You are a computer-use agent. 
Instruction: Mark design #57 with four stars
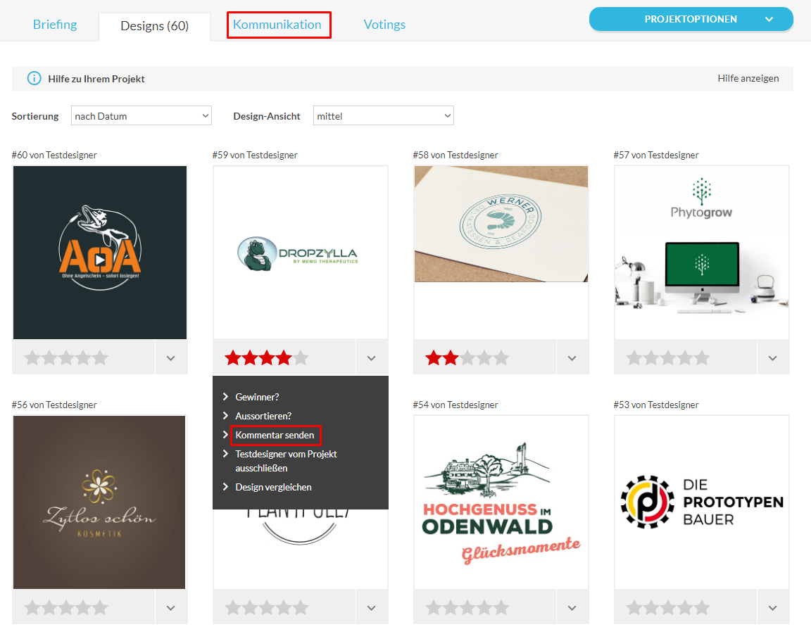tap(685, 358)
